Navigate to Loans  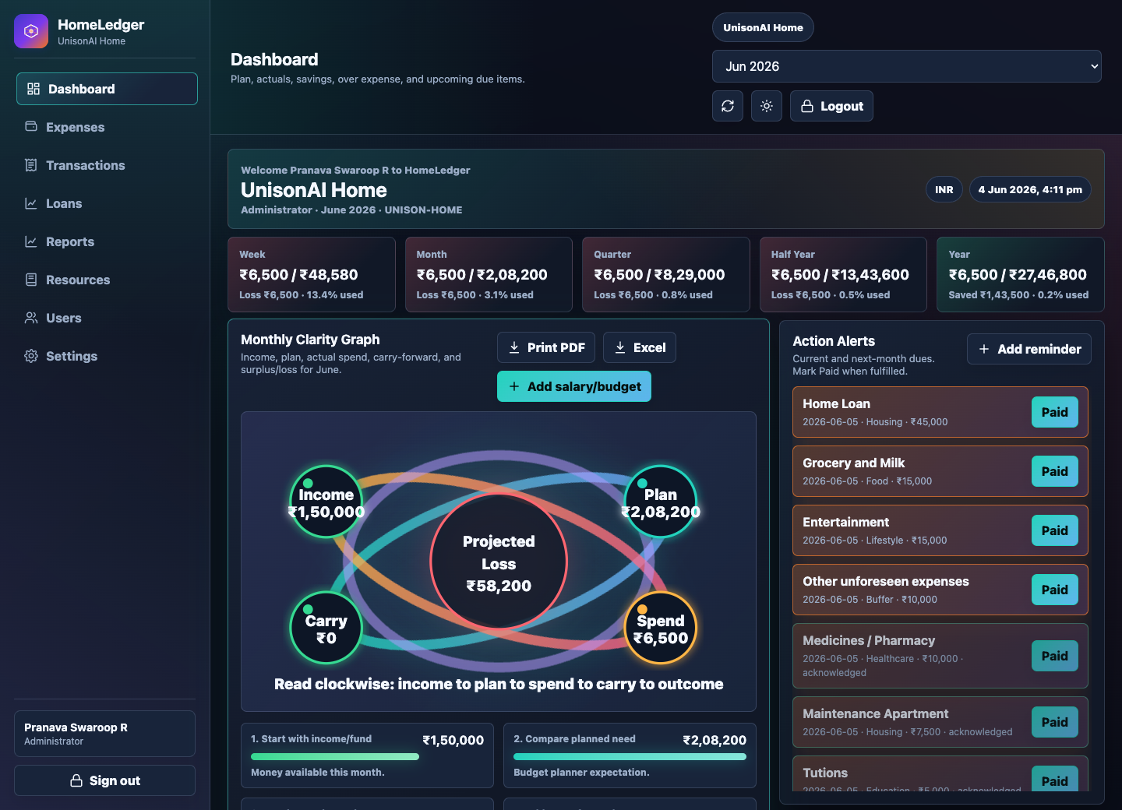pos(107,203)
